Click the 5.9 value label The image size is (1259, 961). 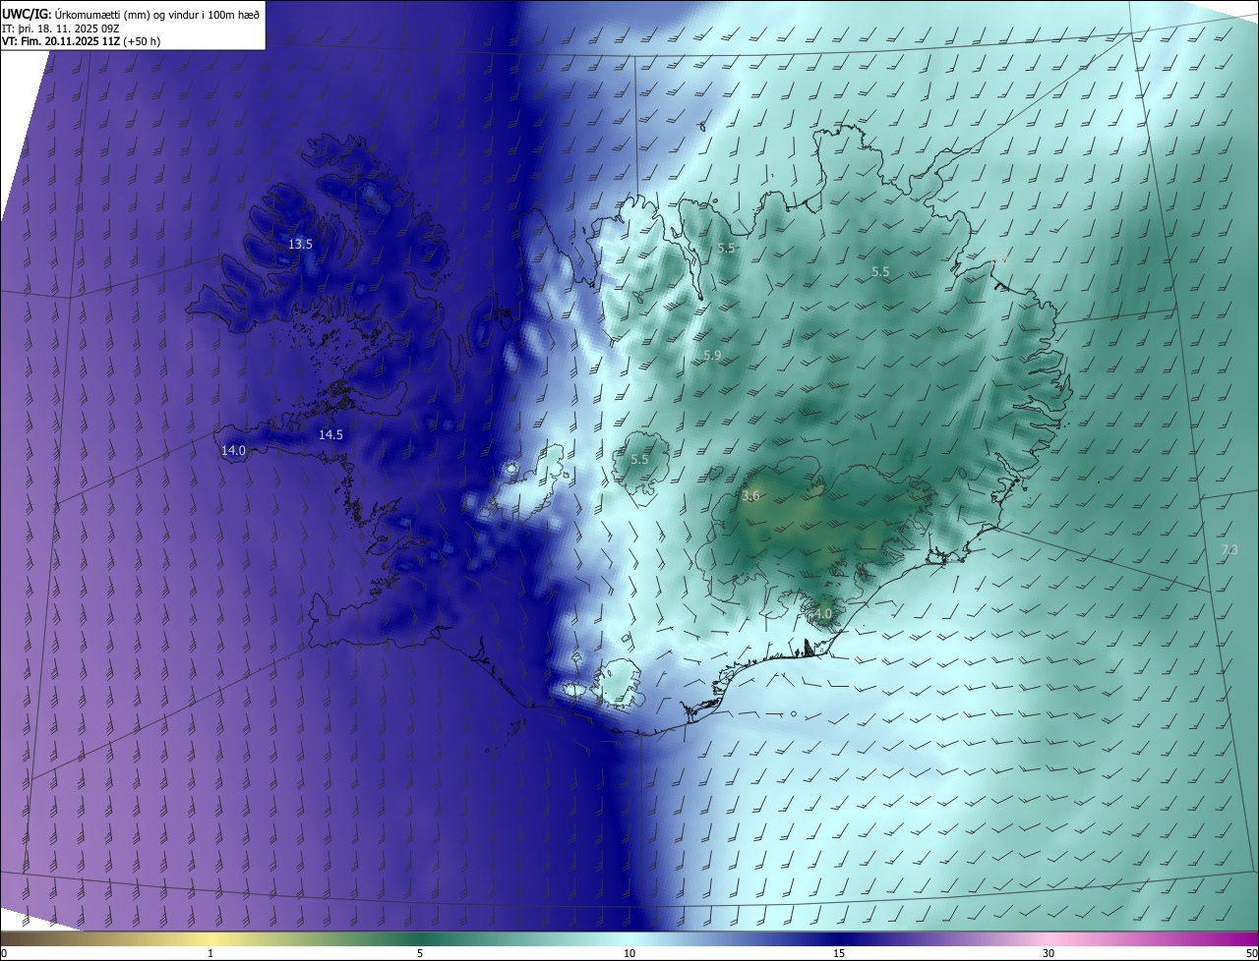click(x=712, y=355)
